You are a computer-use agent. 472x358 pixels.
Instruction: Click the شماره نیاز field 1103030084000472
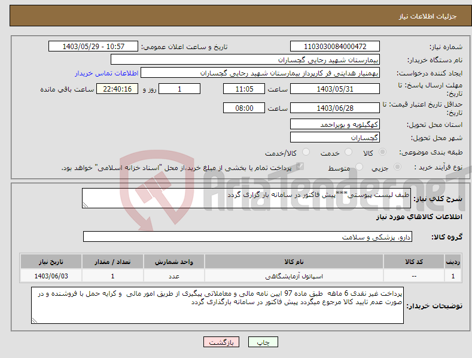pos(335,47)
